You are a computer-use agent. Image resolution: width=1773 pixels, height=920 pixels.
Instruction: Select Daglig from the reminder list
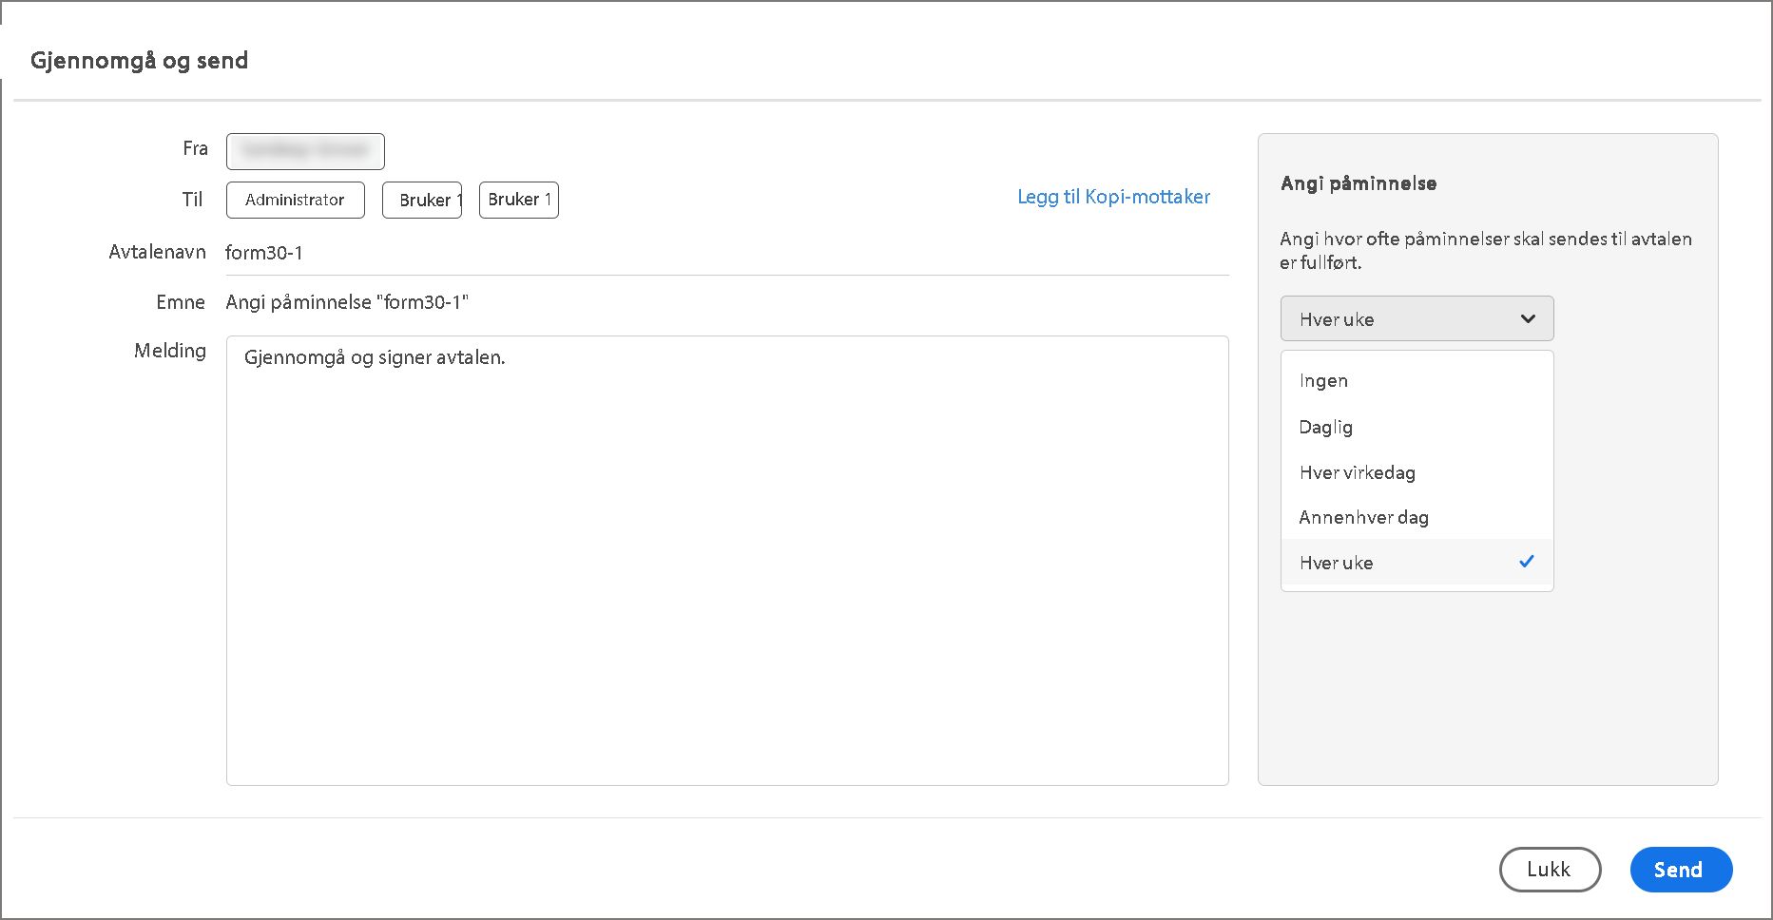click(1325, 427)
